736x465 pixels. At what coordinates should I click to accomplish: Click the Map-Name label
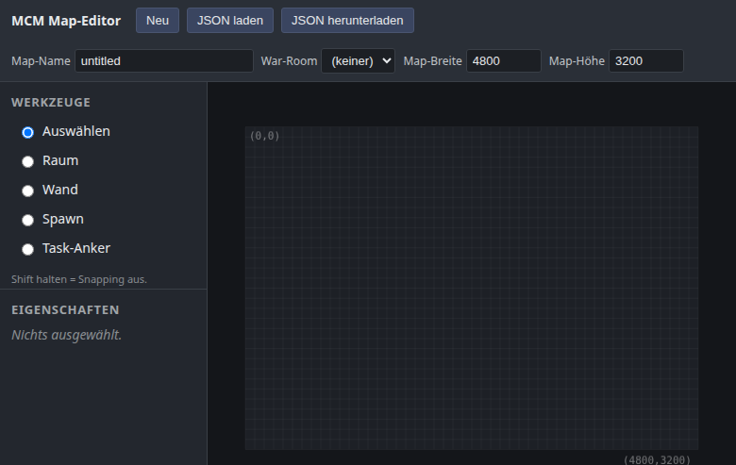[x=41, y=61]
